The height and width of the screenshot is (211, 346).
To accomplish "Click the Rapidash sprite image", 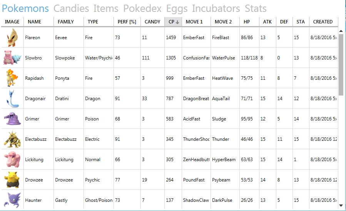I will tap(12, 78).
